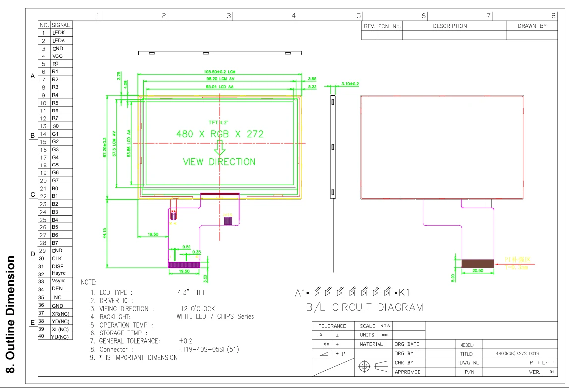Click the brown stiffener area on the back view
Image resolution: width=569 pixels, height=388 pixels.
[x=478, y=263]
